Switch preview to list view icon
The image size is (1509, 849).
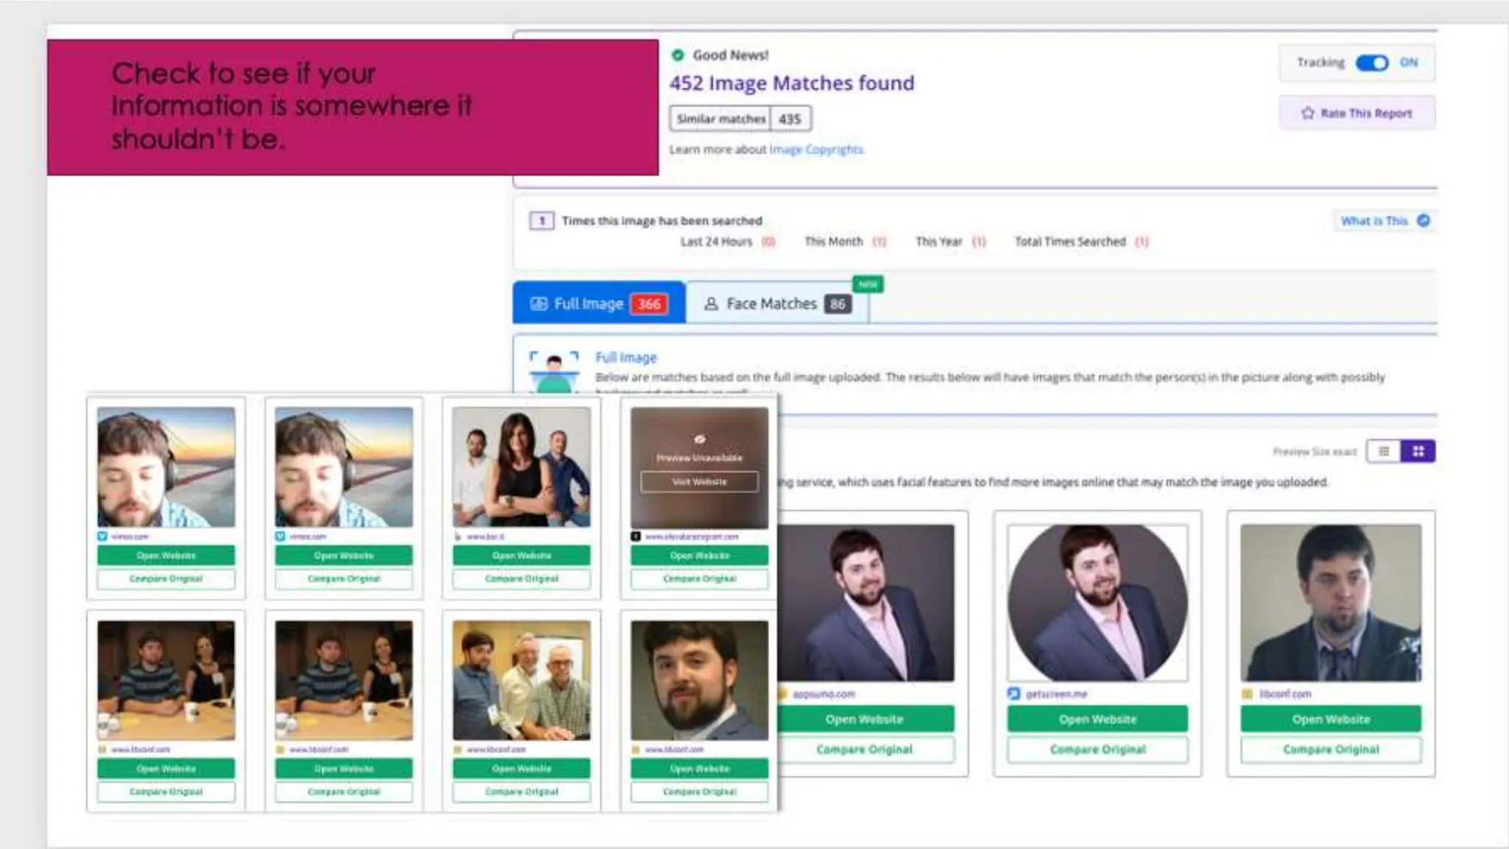click(1384, 451)
